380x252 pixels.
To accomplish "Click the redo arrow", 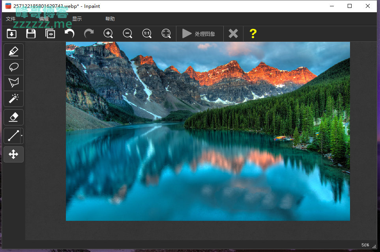I will pos(89,34).
